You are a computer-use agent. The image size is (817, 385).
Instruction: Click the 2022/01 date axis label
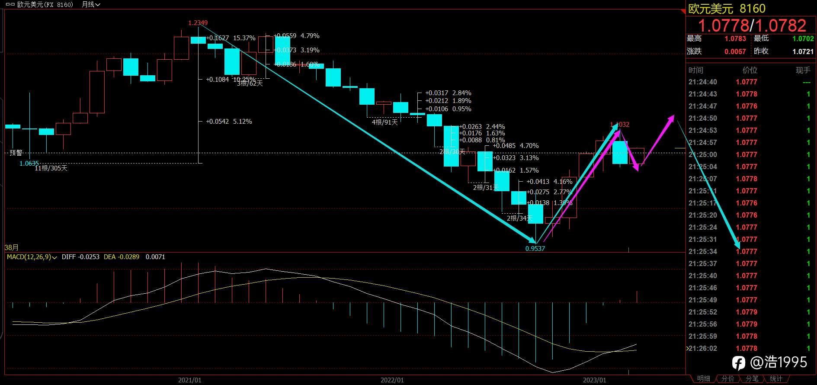(x=392, y=380)
